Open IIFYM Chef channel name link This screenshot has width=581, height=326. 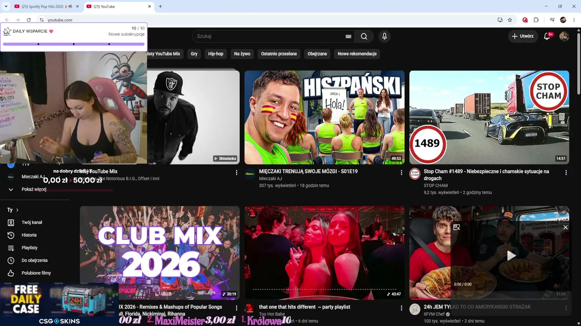click(435, 314)
